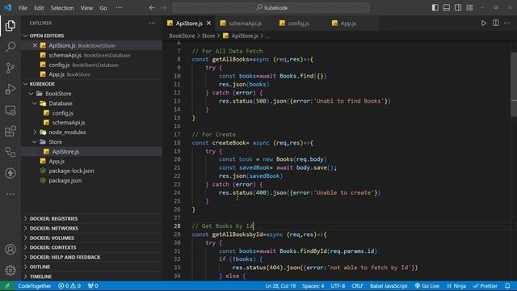This screenshot has height=291, width=517.
Task: Show more menu bar items ellipsis
Action: (119, 8)
